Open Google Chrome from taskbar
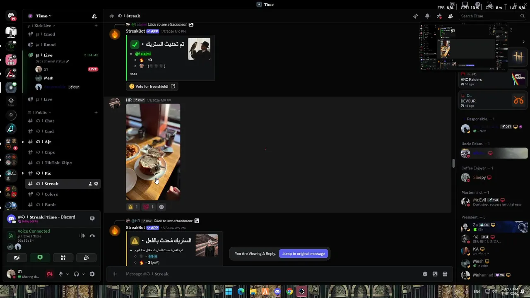Viewport: 530px width, 298px height. click(289, 291)
